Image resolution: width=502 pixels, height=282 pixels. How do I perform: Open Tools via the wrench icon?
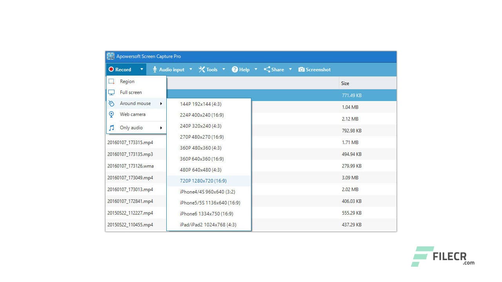click(x=202, y=69)
